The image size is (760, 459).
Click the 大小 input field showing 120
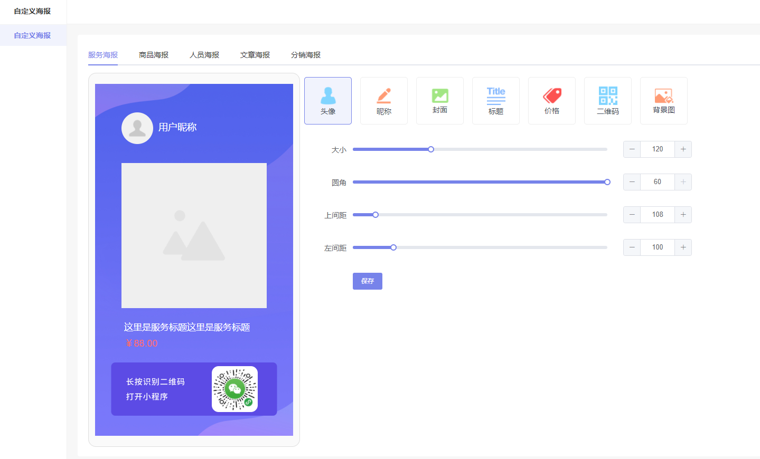click(658, 149)
